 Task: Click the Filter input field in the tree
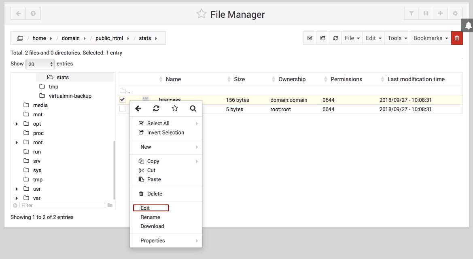tap(61, 205)
